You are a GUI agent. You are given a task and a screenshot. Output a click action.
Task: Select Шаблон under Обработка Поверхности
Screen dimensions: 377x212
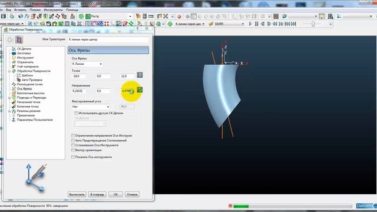pyautogui.click(x=27, y=75)
